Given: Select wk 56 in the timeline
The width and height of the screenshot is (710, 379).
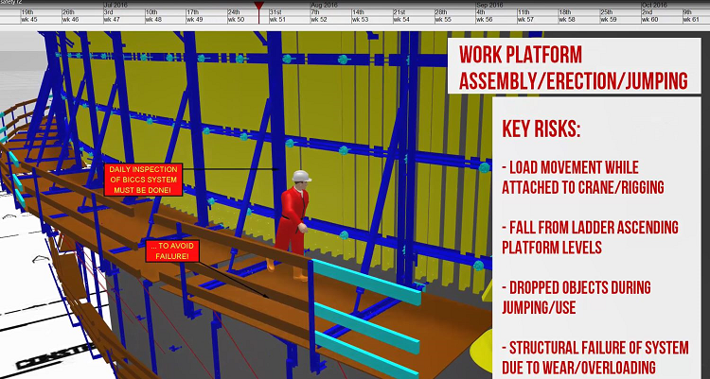Looking at the screenshot, I should [x=496, y=20].
